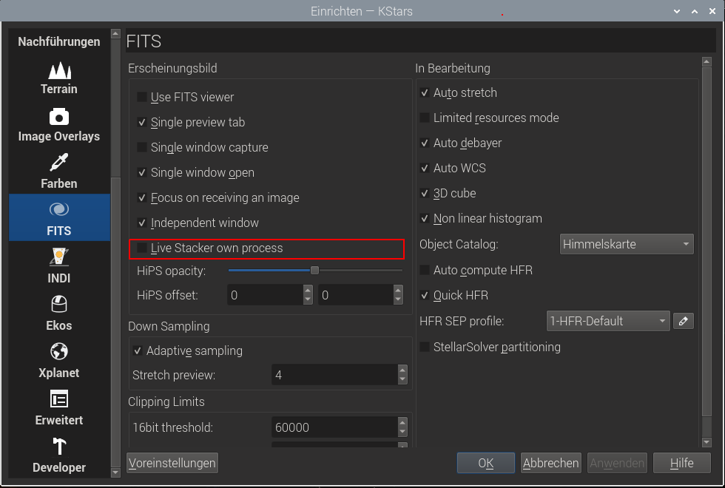Increase Stretch preview value
This screenshot has height=488, width=725.
[x=402, y=370]
